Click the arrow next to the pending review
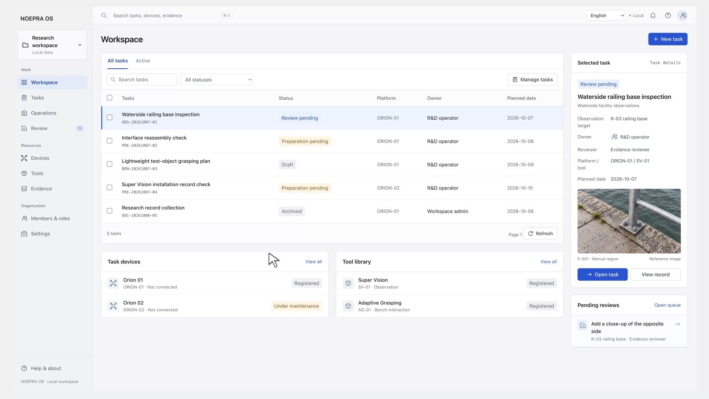Viewport: 709px width, 399px height. tap(677, 324)
